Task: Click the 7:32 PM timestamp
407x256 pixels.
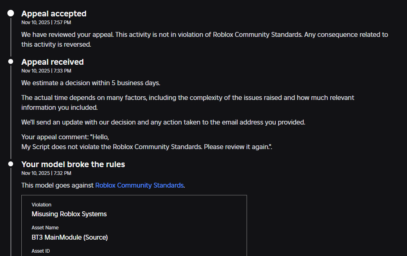Action: tap(46, 173)
